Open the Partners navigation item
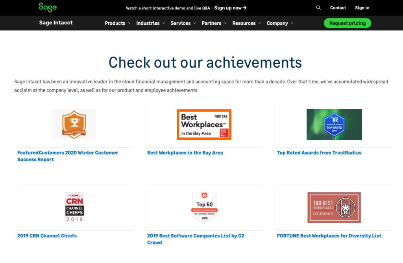The width and height of the screenshot is (403, 263). [x=211, y=23]
